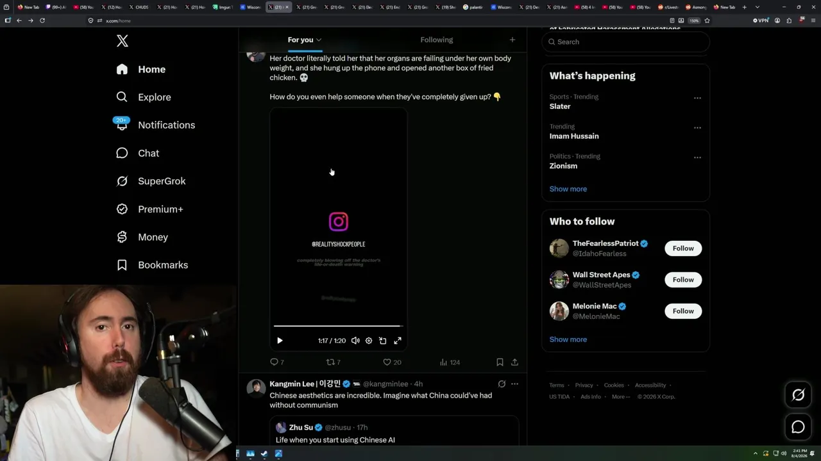Screen dimensions: 821x461
Task: Open SuperGrok from the sidebar
Action: coord(151,181)
